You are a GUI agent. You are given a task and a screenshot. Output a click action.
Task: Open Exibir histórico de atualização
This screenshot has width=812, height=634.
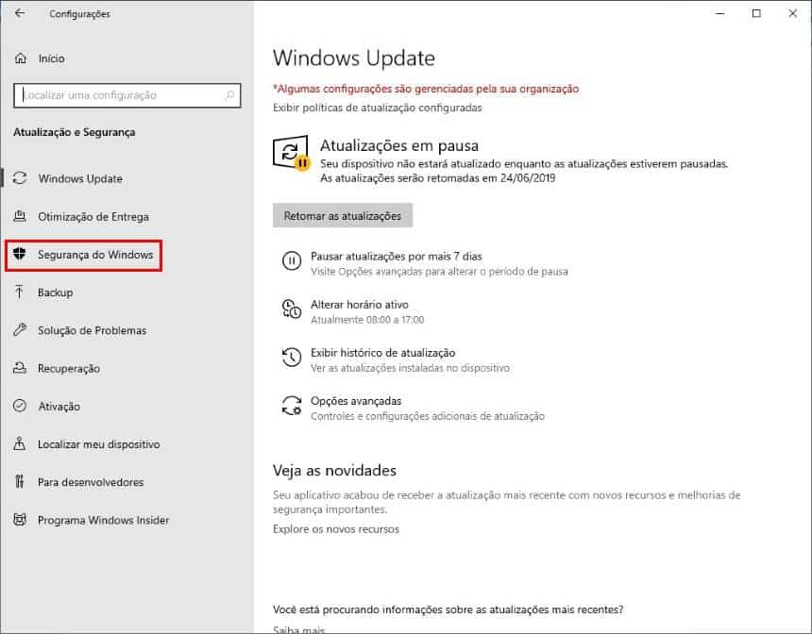[x=382, y=353]
